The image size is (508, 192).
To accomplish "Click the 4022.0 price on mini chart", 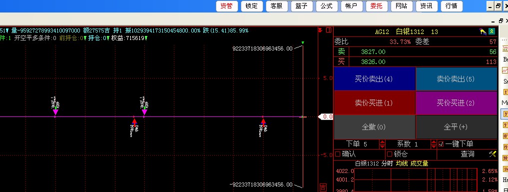I will click(345, 171).
